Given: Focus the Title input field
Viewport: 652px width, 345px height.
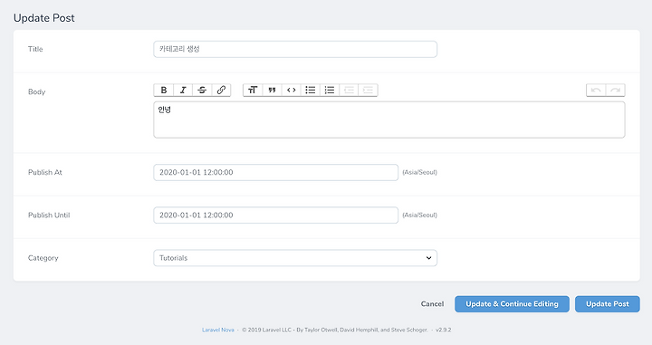Looking at the screenshot, I should click(x=295, y=49).
